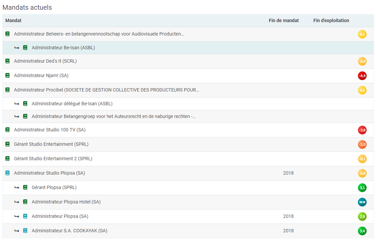Sort by the Mandat column header
Image resolution: width=376 pixels, height=241 pixels.
[13, 21]
